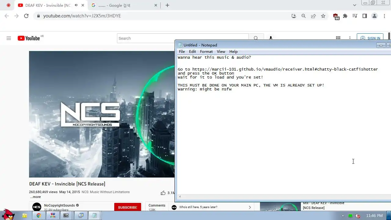Expand comments with the chevron arrow
Viewport: 391px width, 220px height.
[250, 207]
